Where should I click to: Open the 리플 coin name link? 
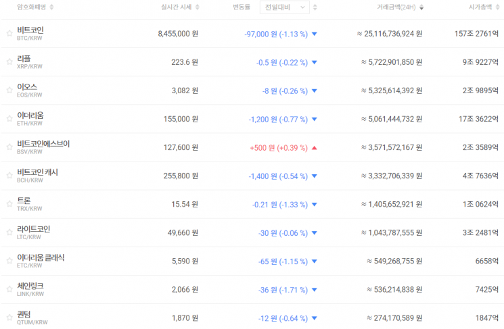click(x=24, y=59)
